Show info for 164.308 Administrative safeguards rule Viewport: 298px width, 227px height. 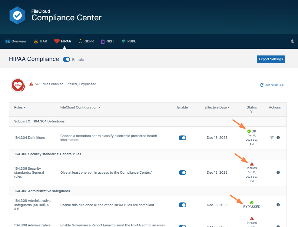[x=278, y=205]
